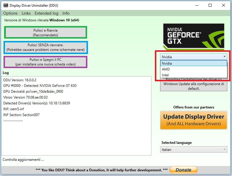Click the Update Display Driver banner

193,120
